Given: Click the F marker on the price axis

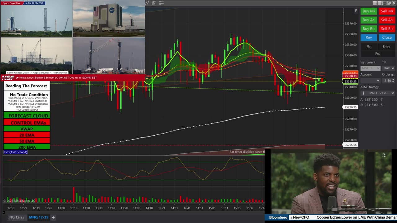Looking at the screenshot, I should tap(356, 11).
